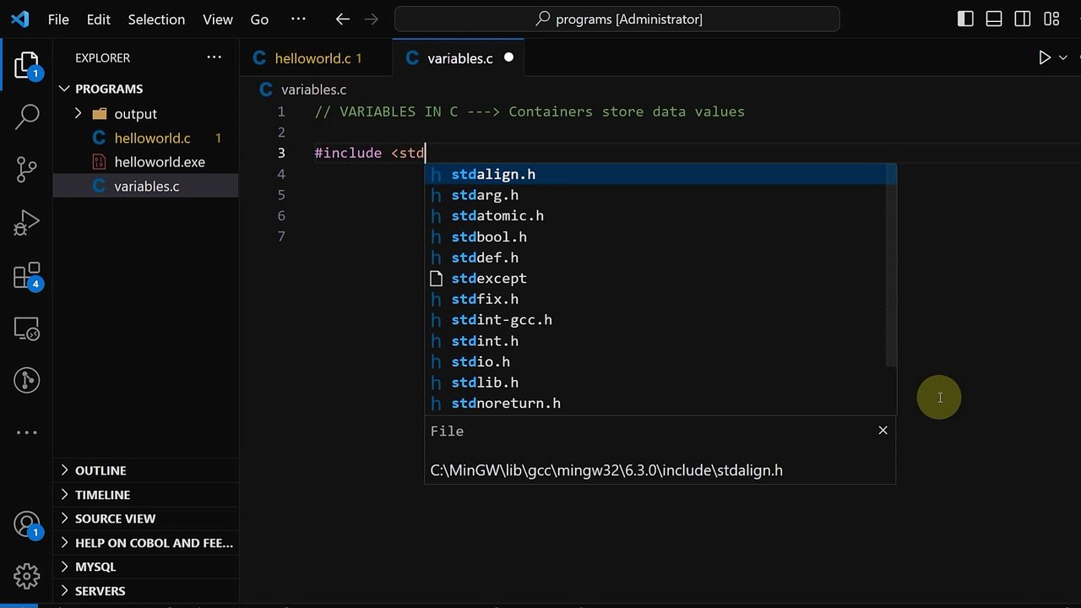
Task: Click line number 1 in gutter
Action: (x=281, y=111)
